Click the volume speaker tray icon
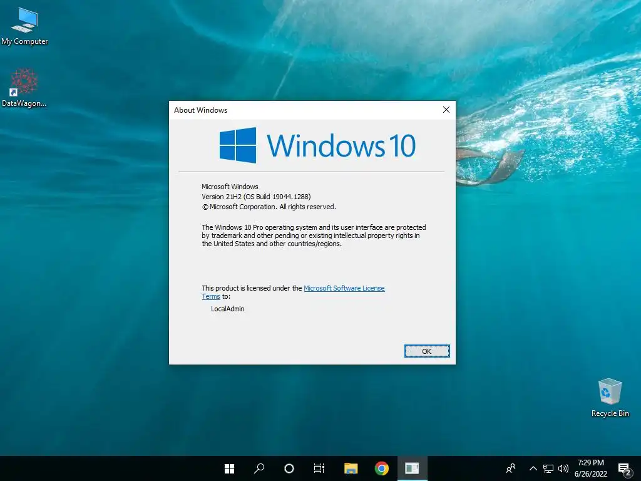The height and width of the screenshot is (481, 641). coord(563,468)
